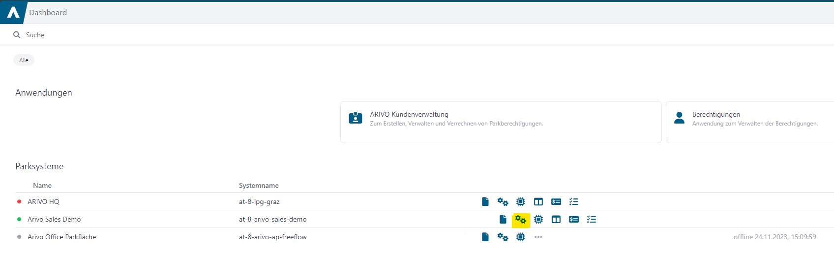834x278 pixels.
Task: Click the Systemname column header
Action: coord(259,185)
